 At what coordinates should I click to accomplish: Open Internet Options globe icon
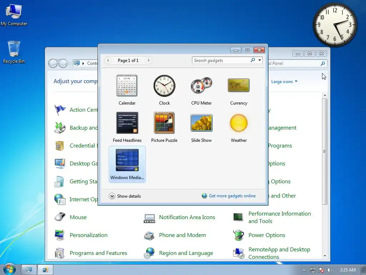(60, 199)
